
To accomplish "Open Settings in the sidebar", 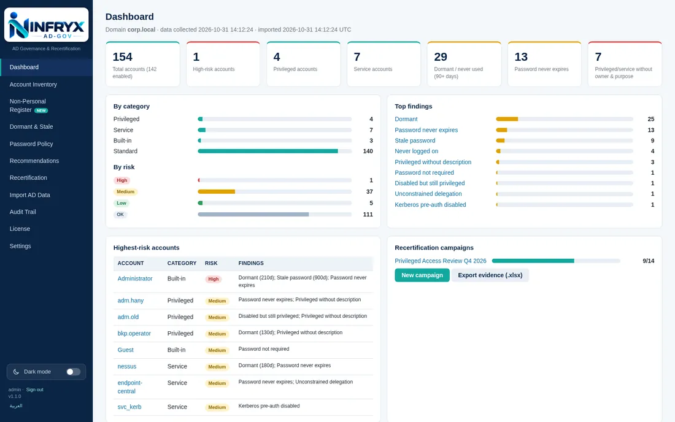I will pos(47,246).
